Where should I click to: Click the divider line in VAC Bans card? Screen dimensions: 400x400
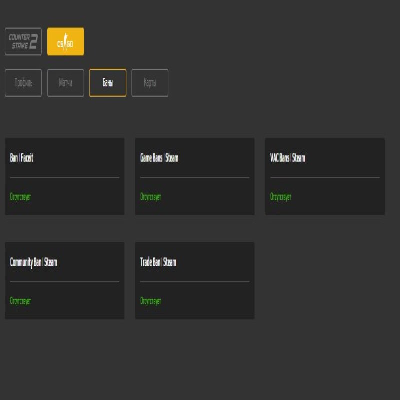[325, 177]
